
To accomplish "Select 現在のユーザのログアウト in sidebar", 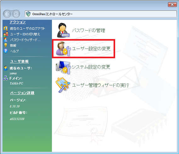I will [27, 28].
